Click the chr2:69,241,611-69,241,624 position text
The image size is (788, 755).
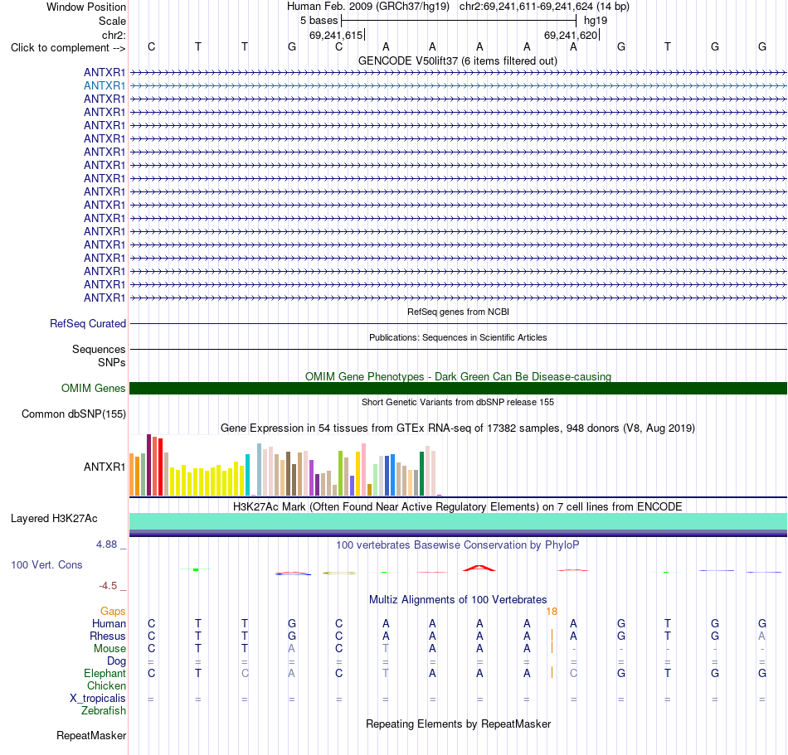pyautogui.click(x=544, y=7)
